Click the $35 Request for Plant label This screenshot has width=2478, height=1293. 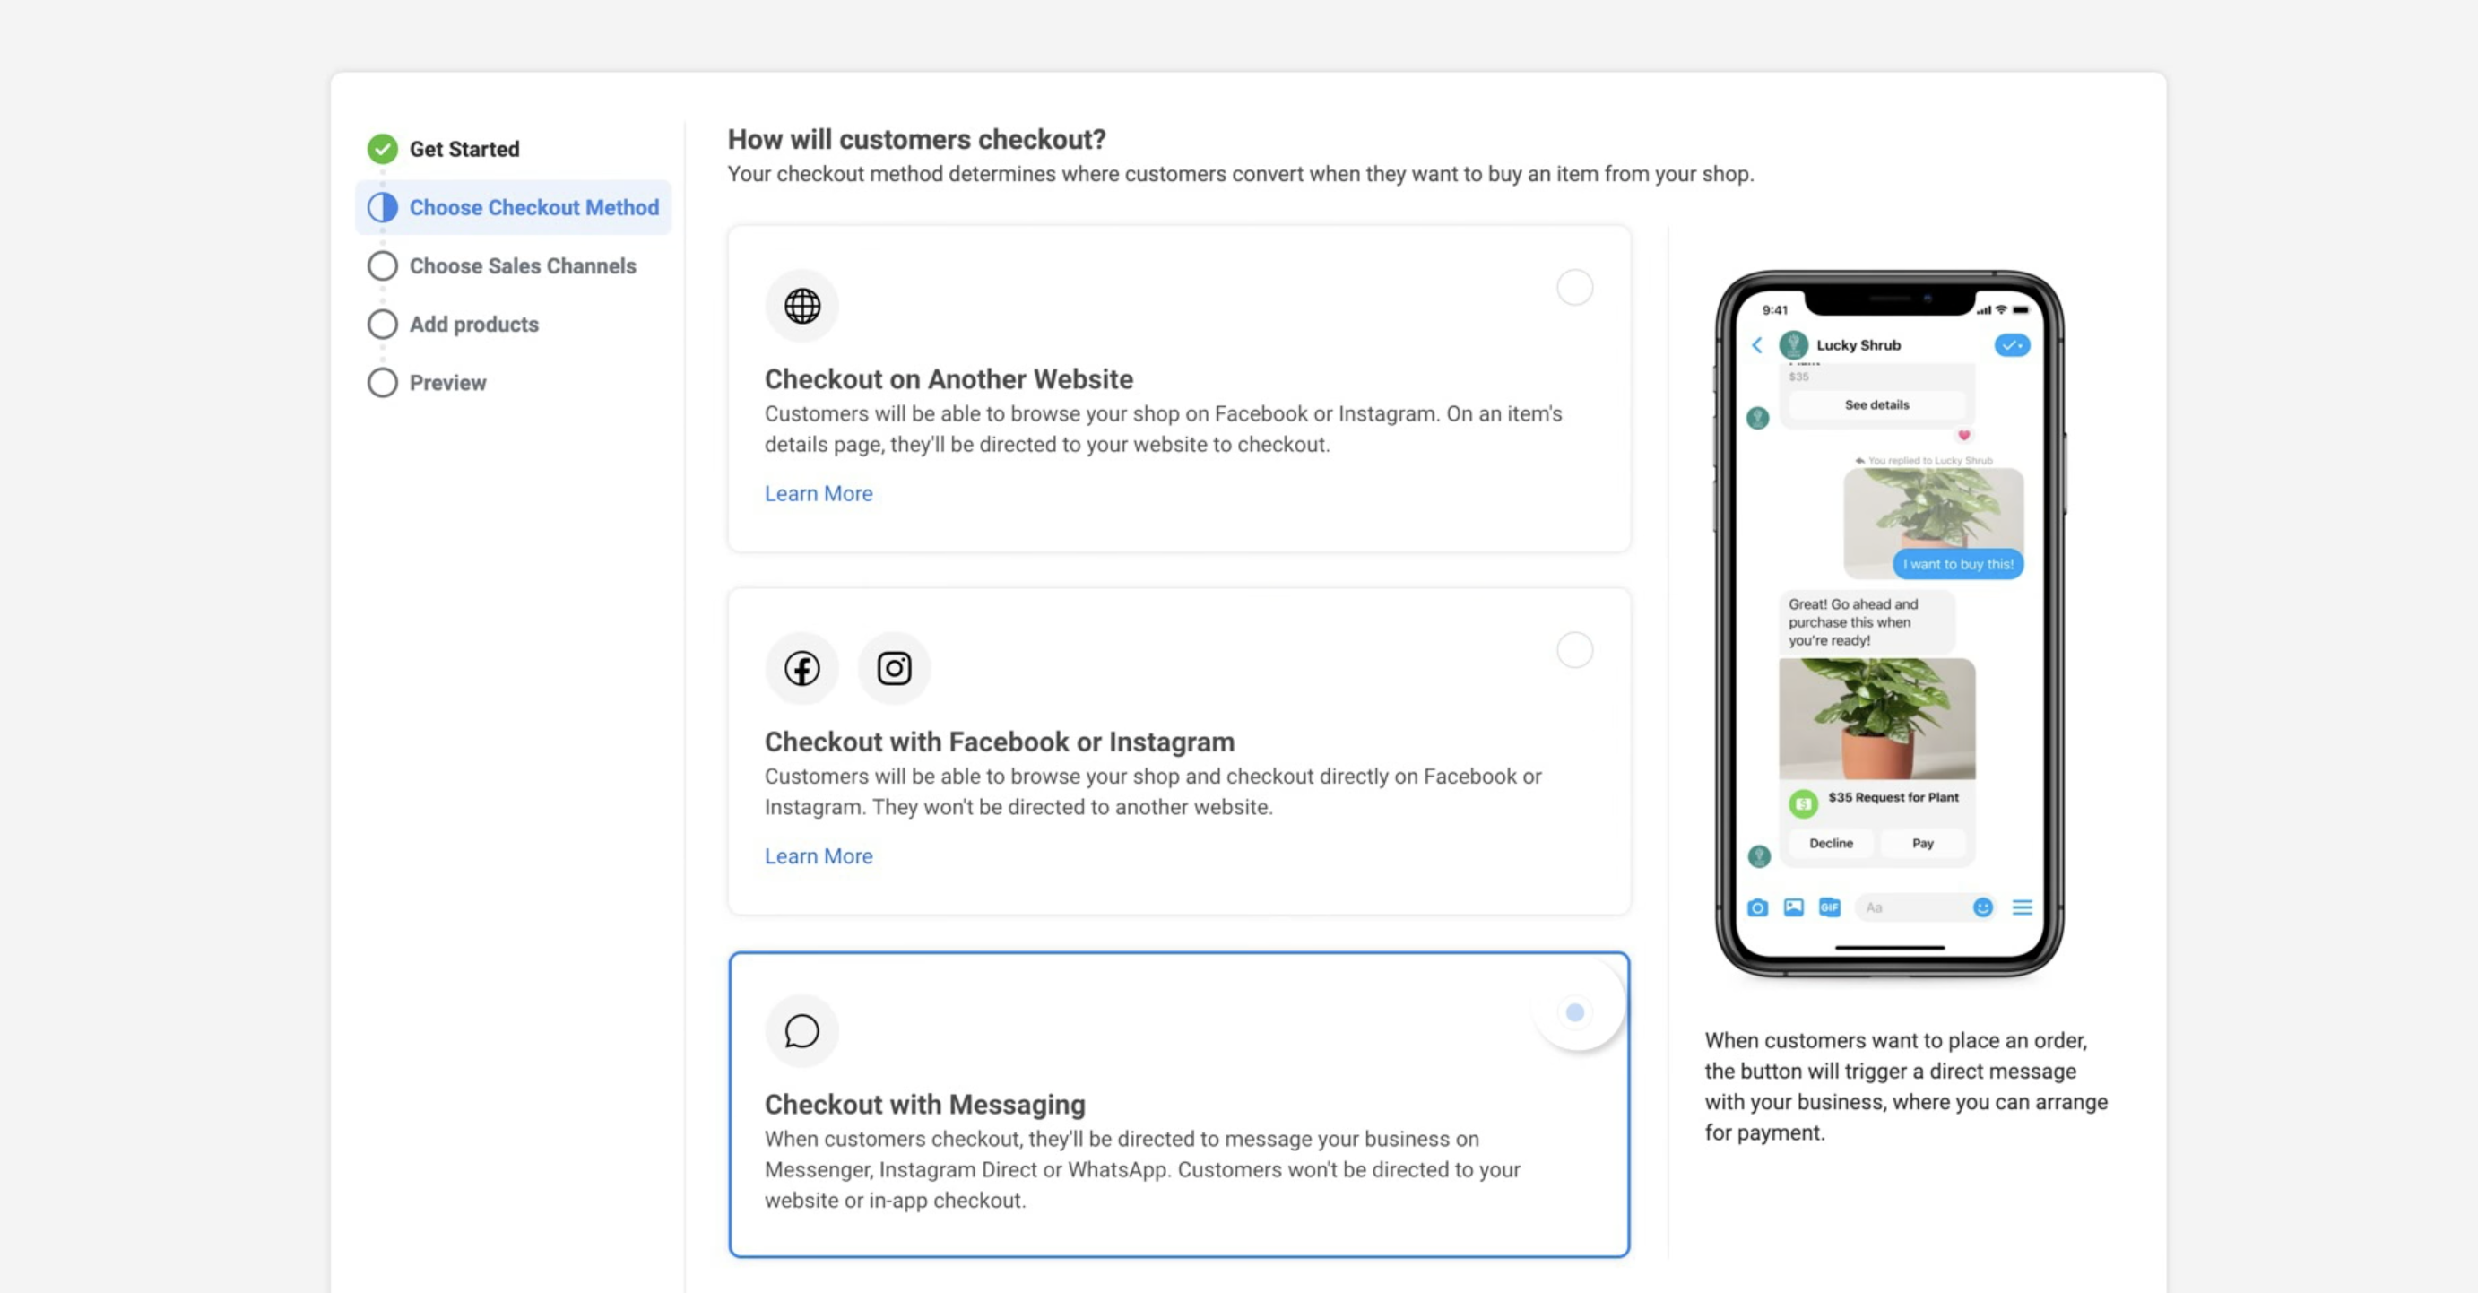click(x=1893, y=797)
